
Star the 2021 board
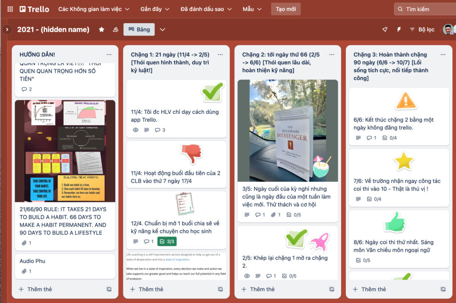(x=102, y=29)
